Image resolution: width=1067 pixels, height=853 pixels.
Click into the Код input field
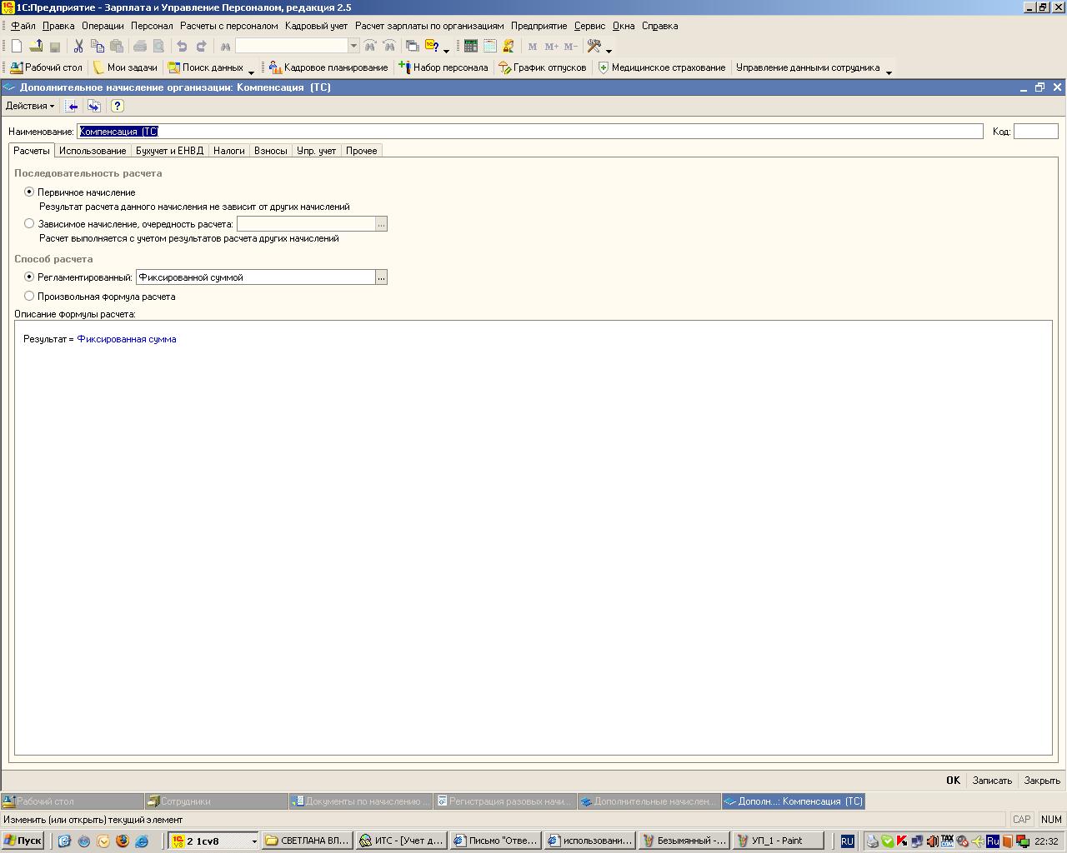click(1035, 132)
